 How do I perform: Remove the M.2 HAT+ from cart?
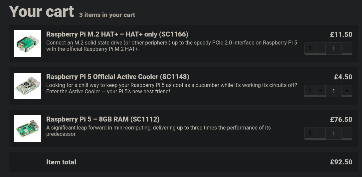(310, 48)
